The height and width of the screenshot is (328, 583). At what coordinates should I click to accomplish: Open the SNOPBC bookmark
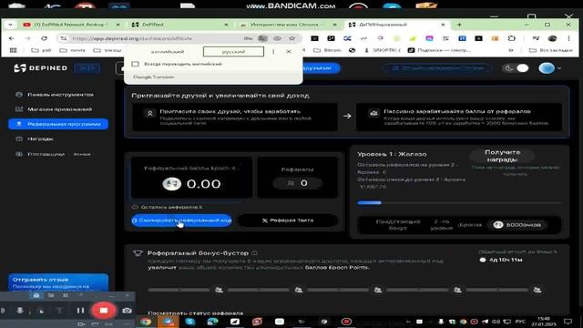pos(383,50)
